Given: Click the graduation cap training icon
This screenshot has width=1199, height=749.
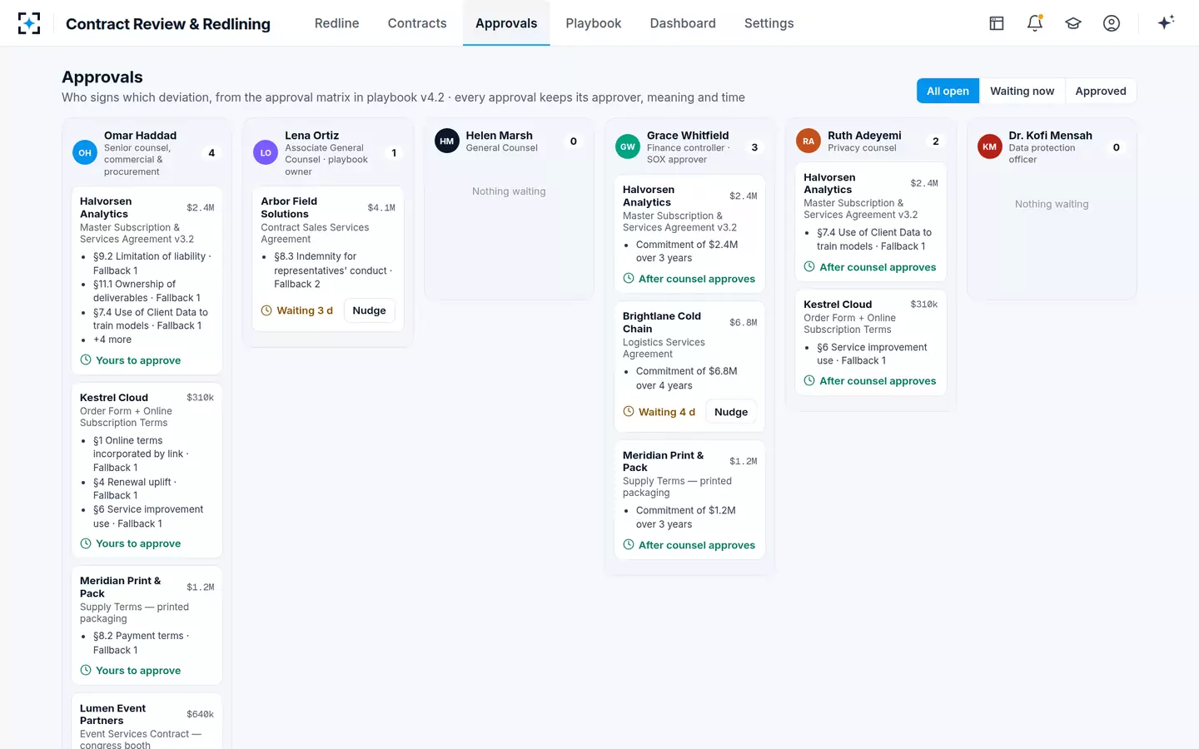Looking at the screenshot, I should tap(1073, 23).
